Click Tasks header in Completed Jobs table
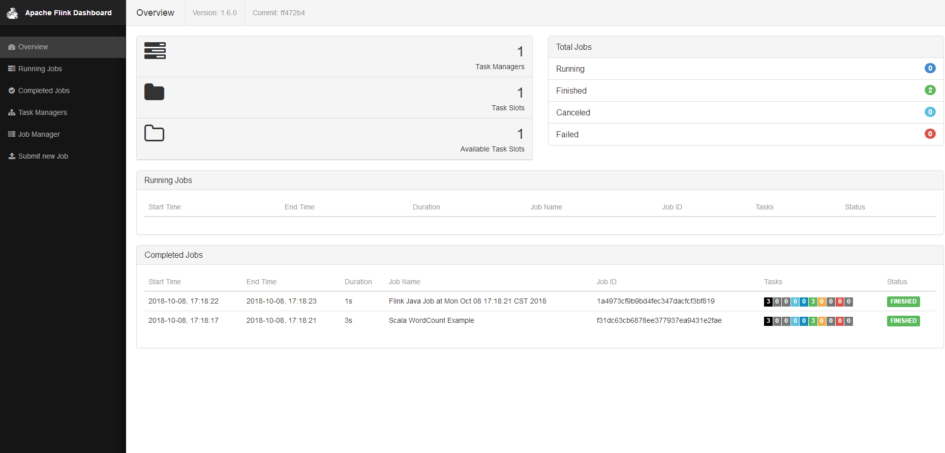945x453 pixels. (773, 282)
